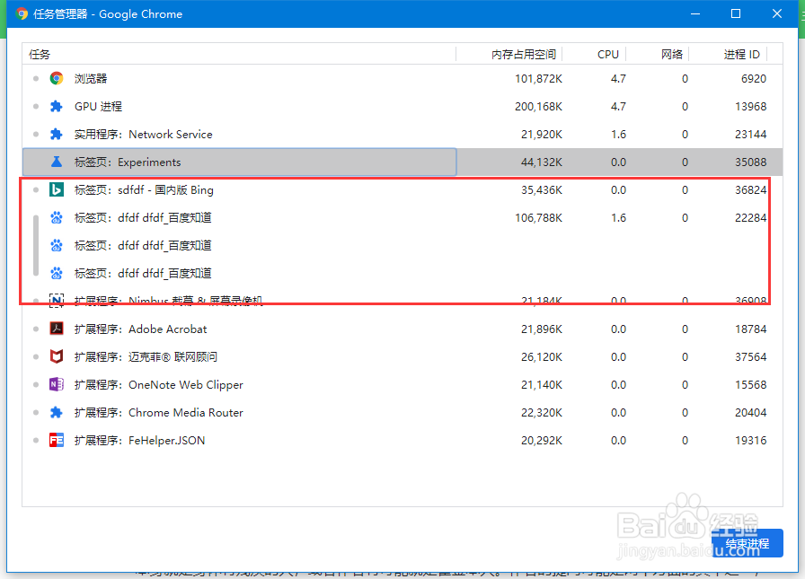Click process ID 20404
Image resolution: width=805 pixels, height=579 pixels.
tap(750, 412)
